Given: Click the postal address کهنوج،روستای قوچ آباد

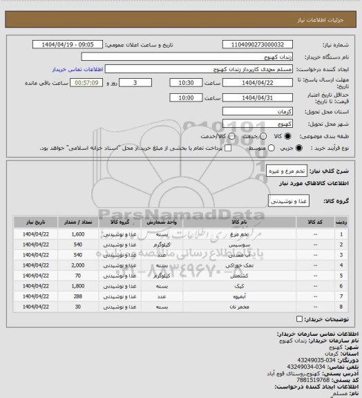Looking at the screenshot, I should [294, 373].
